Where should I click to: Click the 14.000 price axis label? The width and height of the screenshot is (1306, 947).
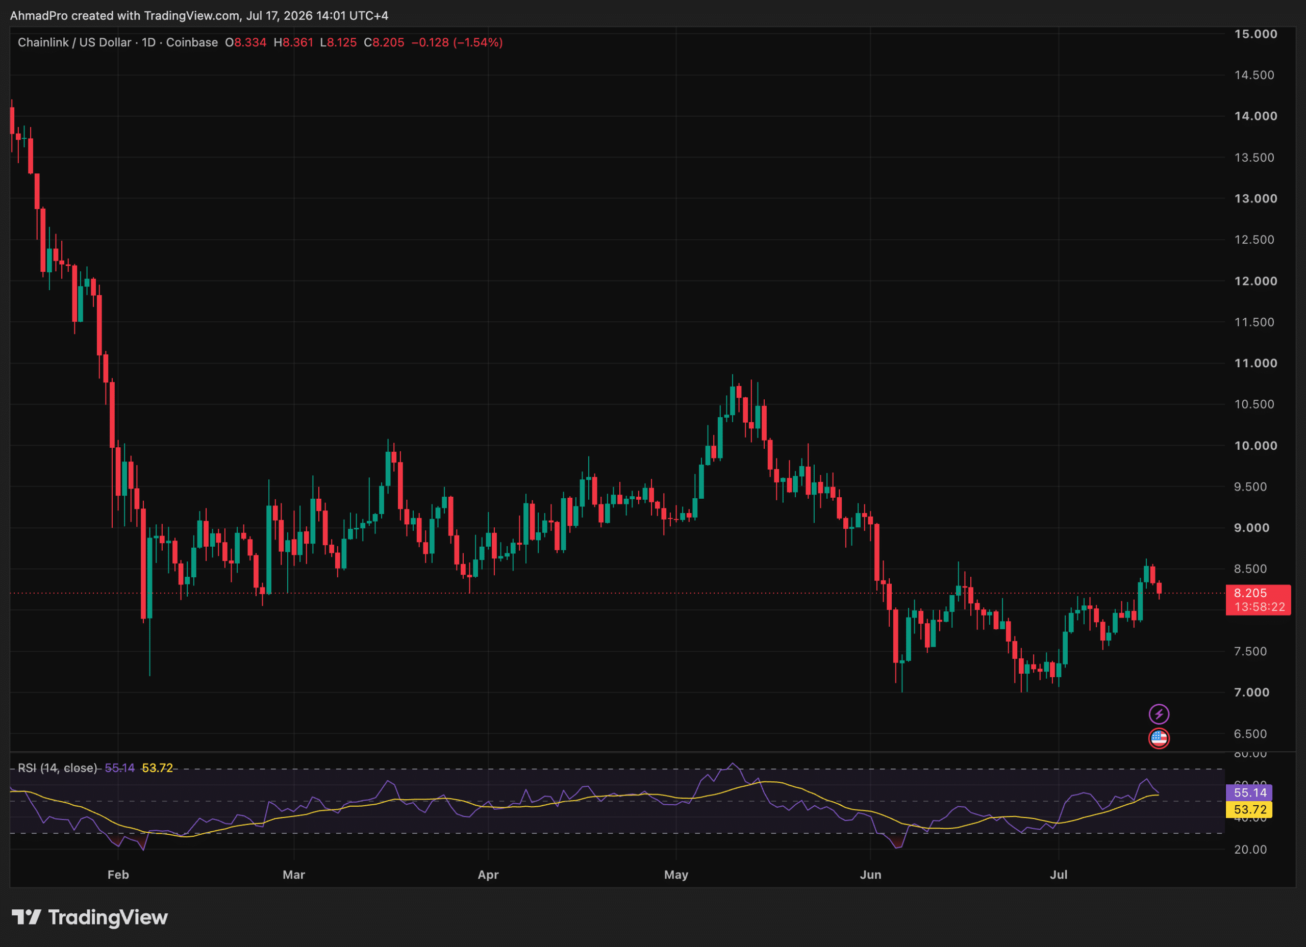(x=1255, y=116)
